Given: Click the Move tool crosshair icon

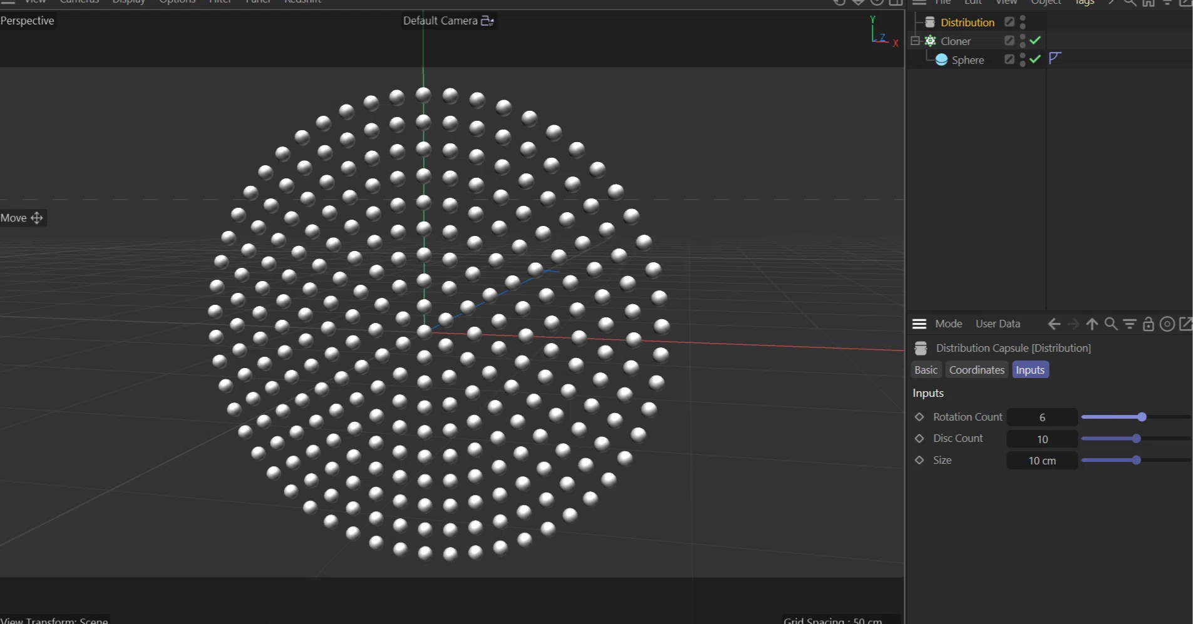Looking at the screenshot, I should [37, 218].
